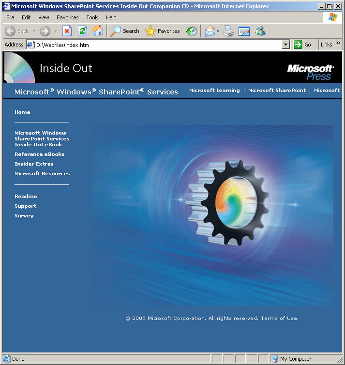Stop page loading with red X icon
Screen dimensions: 345x365
pyautogui.click(x=67, y=31)
